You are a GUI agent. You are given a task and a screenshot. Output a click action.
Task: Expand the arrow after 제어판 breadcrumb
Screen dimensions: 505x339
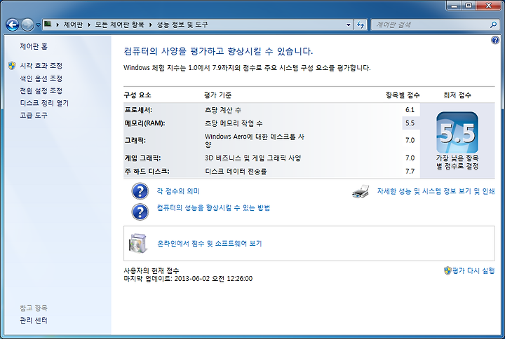point(89,25)
